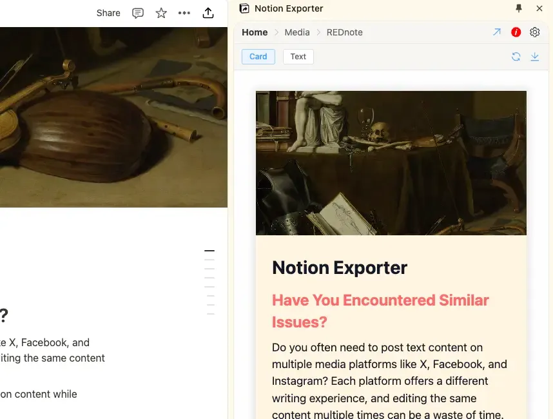
Task: Click REDnote in the breadcrumb
Action: pyautogui.click(x=344, y=32)
